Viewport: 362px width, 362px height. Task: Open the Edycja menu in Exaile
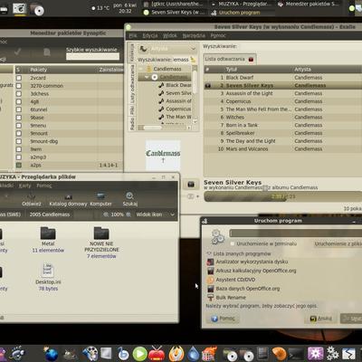pyautogui.click(x=150, y=35)
